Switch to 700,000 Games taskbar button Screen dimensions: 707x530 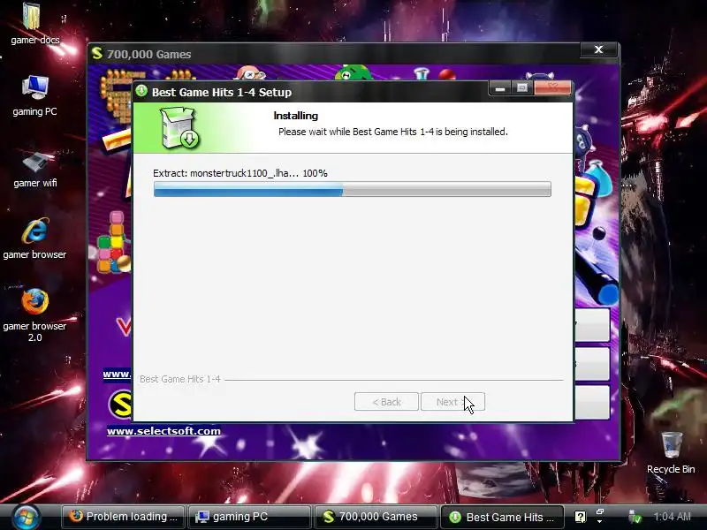tap(375, 517)
